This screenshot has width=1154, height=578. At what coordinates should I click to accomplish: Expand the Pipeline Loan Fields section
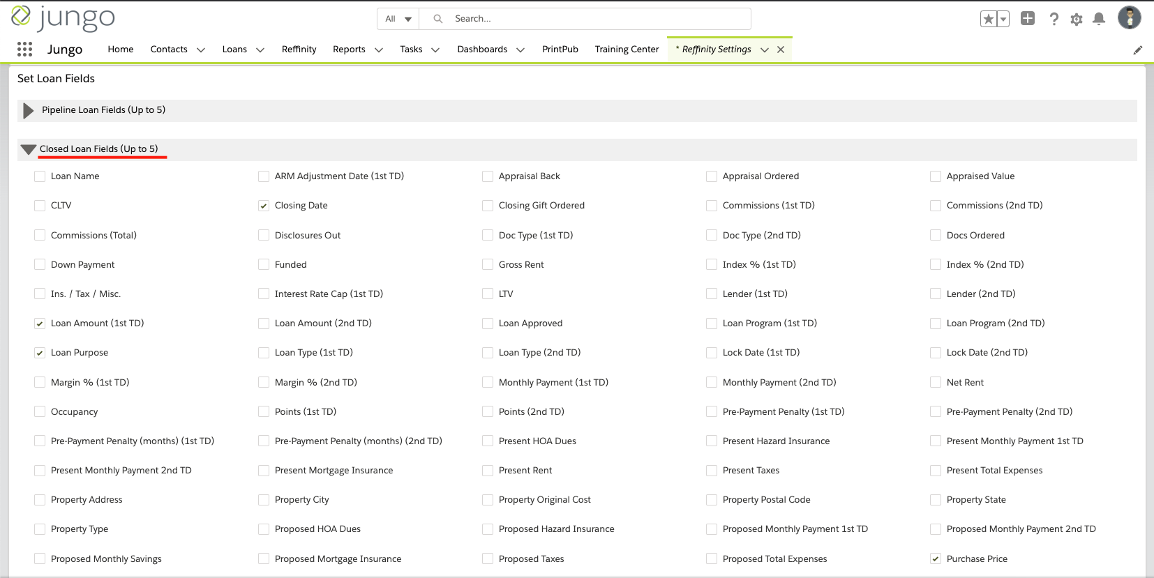click(28, 110)
